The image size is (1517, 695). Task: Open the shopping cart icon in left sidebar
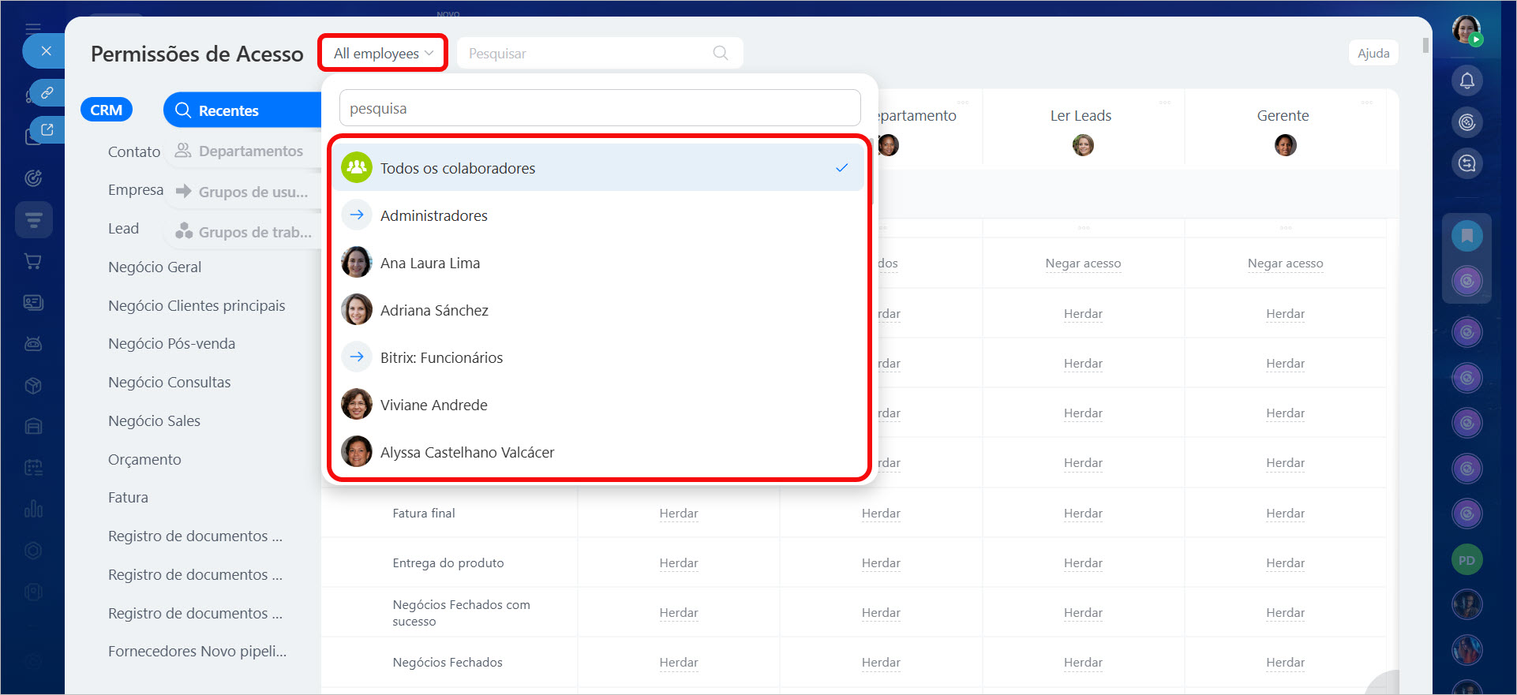(33, 261)
